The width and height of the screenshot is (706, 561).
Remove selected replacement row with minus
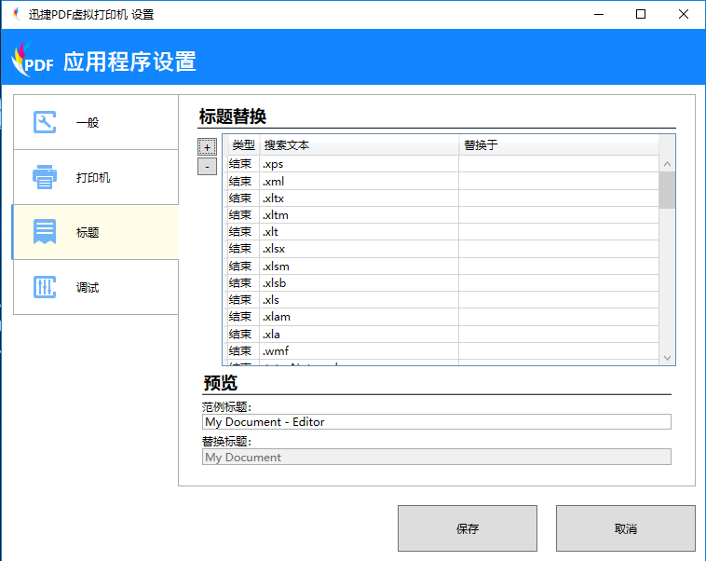pyautogui.click(x=207, y=167)
